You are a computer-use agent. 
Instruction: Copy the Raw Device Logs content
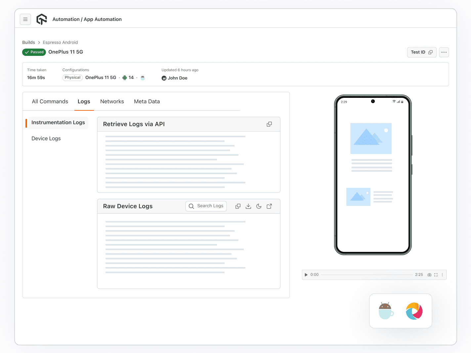tap(238, 206)
